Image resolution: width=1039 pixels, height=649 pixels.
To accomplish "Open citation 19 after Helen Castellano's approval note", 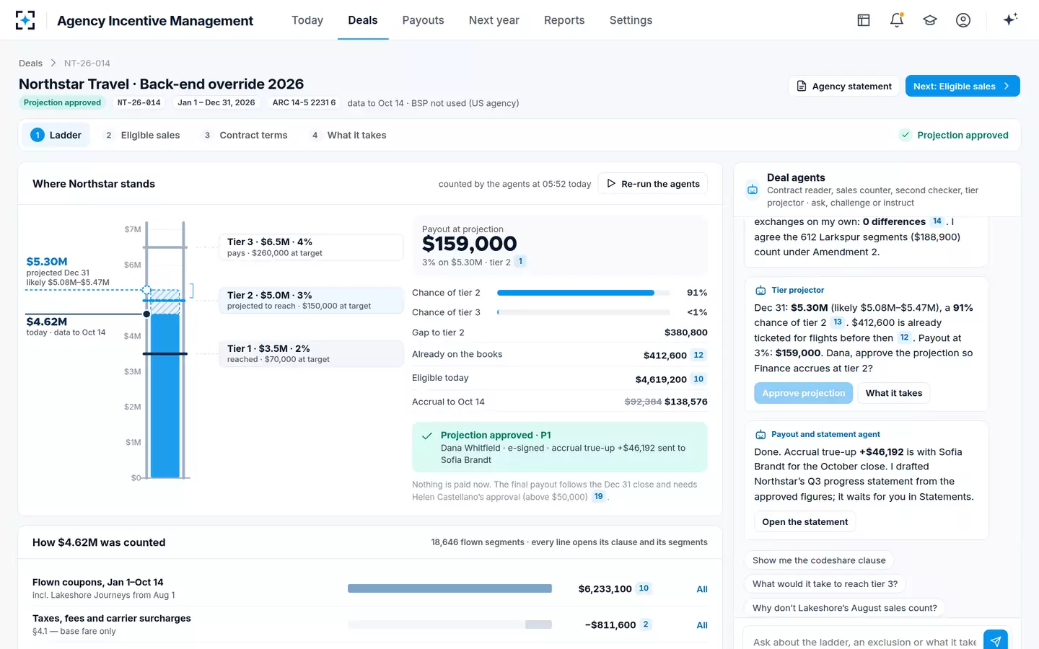I will point(598,496).
